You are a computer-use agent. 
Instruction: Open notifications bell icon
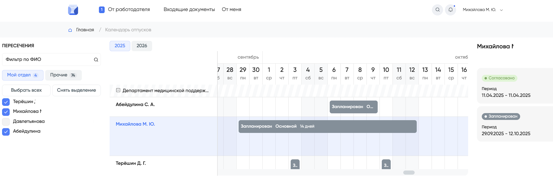click(x=450, y=10)
